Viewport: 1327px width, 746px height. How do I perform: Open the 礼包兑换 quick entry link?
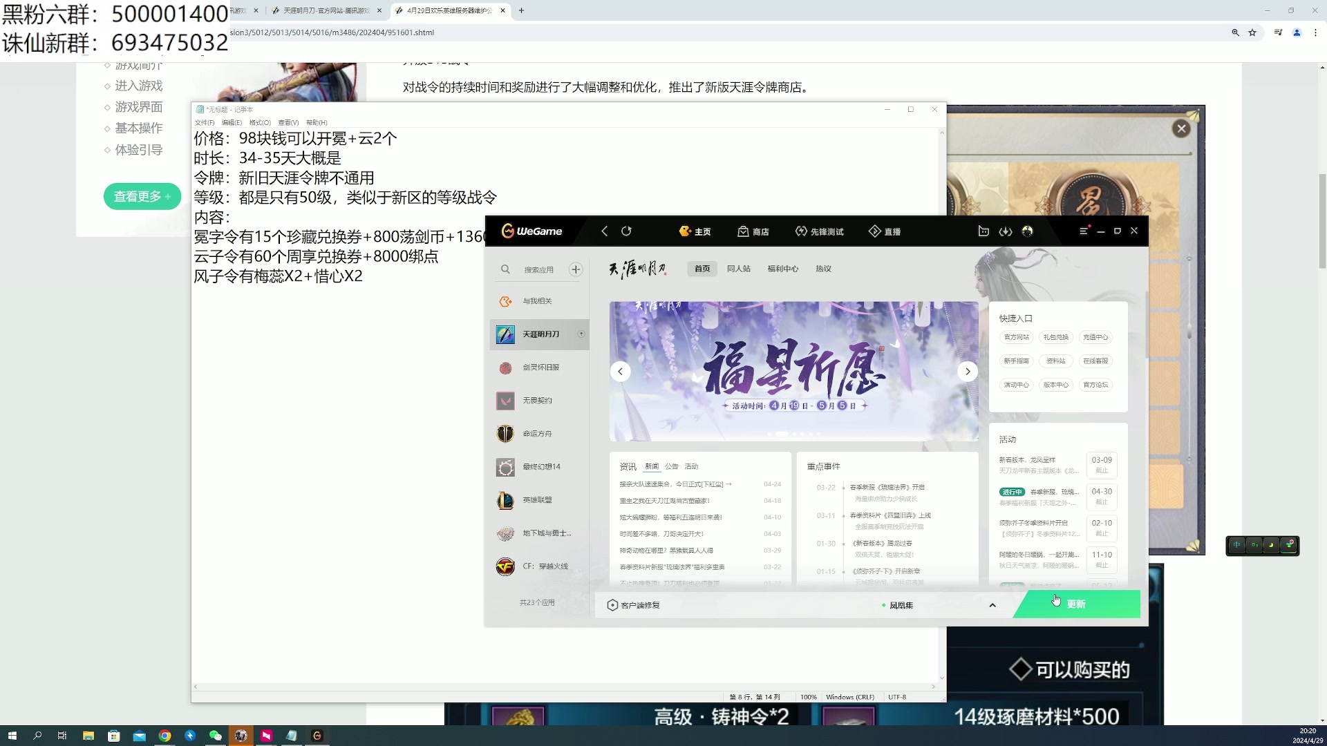[x=1055, y=337]
